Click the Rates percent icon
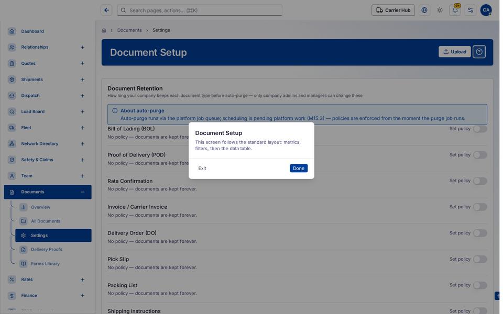Image resolution: width=503 pixels, height=314 pixels. point(12,279)
